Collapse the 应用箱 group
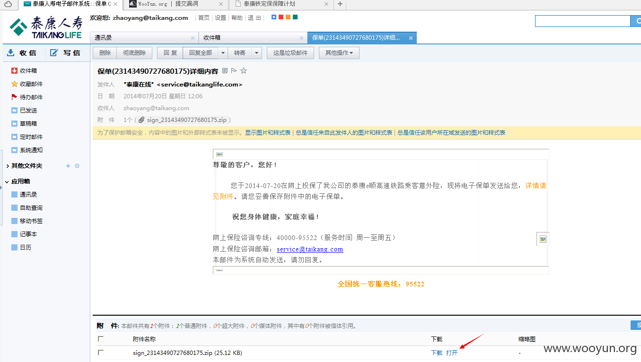641x362 pixels. pos(8,181)
